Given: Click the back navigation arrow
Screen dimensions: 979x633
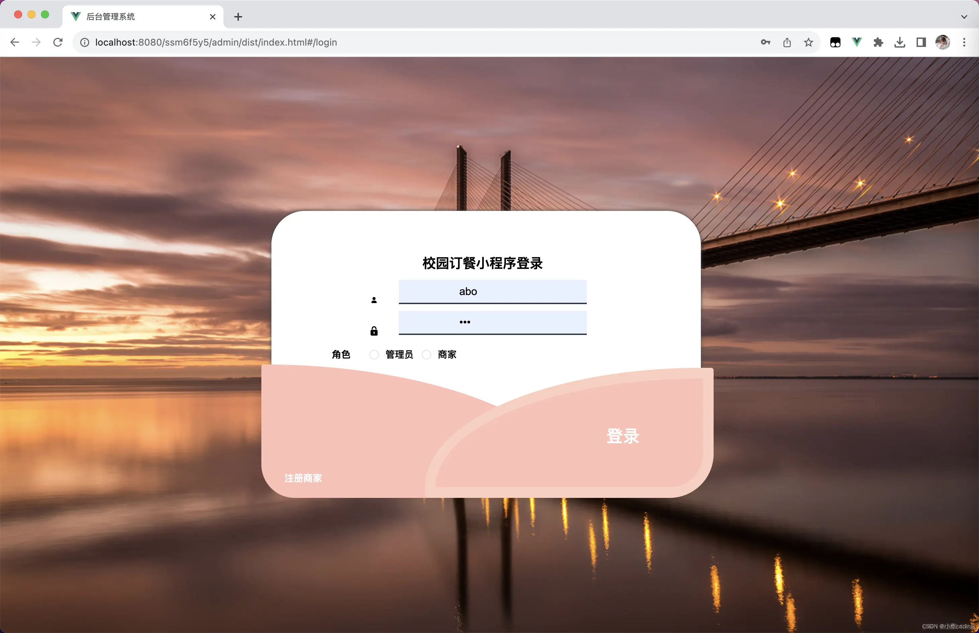Looking at the screenshot, I should 15,42.
